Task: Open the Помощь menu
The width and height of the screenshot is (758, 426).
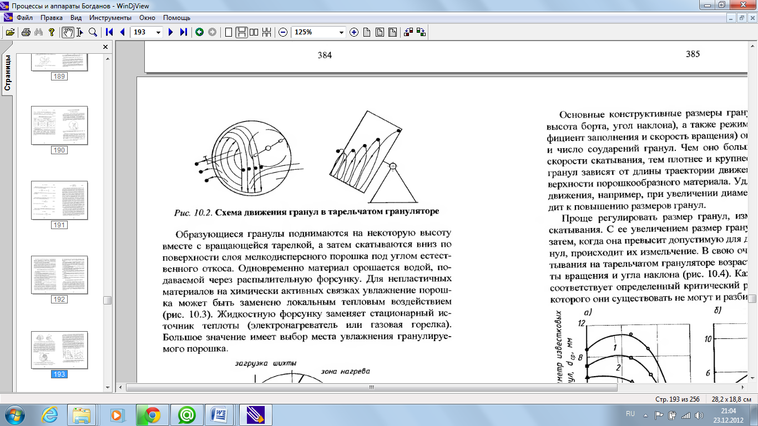Action: click(x=176, y=18)
